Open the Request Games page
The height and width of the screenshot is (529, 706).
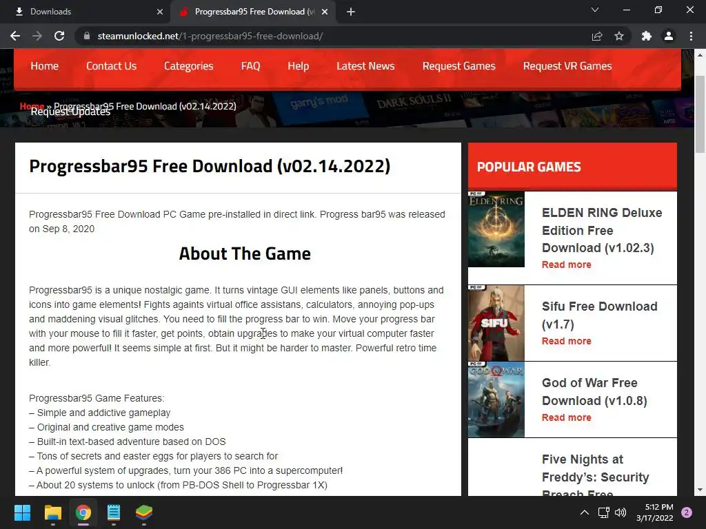click(x=458, y=66)
